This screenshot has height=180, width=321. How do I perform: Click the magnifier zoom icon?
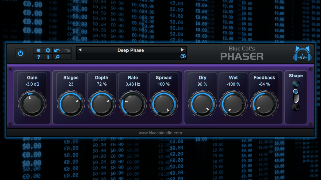coord(57,57)
